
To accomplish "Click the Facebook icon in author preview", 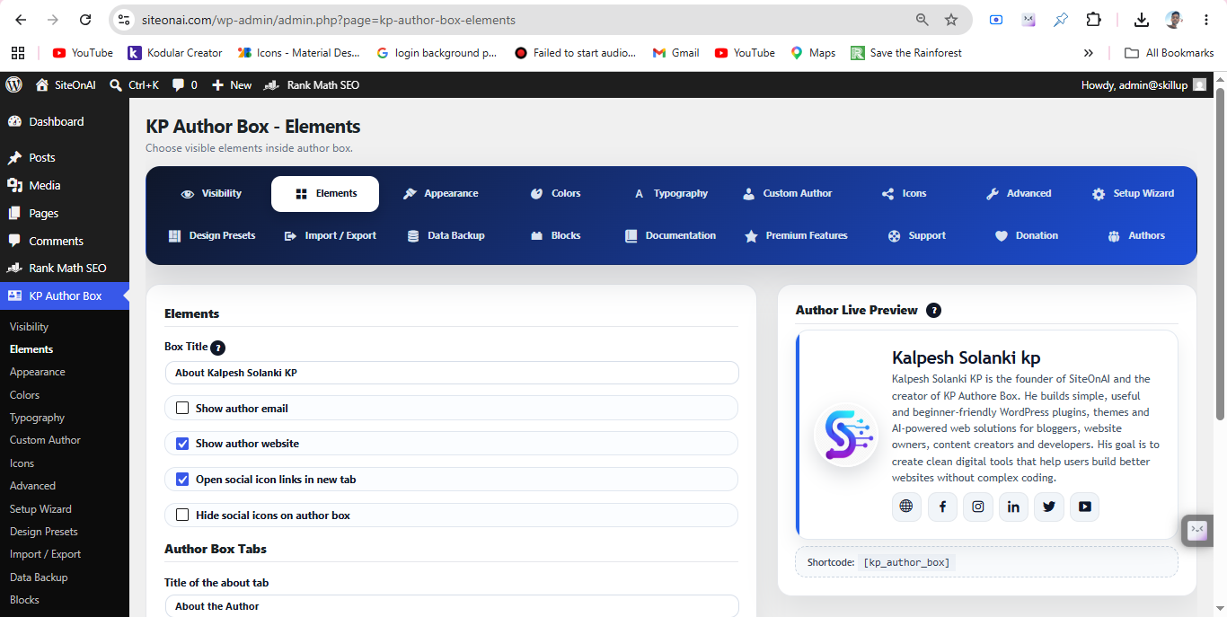I will tap(942, 507).
